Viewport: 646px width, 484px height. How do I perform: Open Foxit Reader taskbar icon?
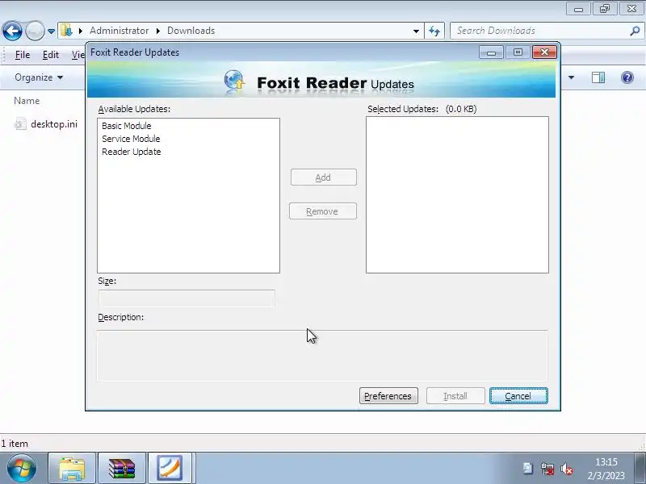pos(170,468)
